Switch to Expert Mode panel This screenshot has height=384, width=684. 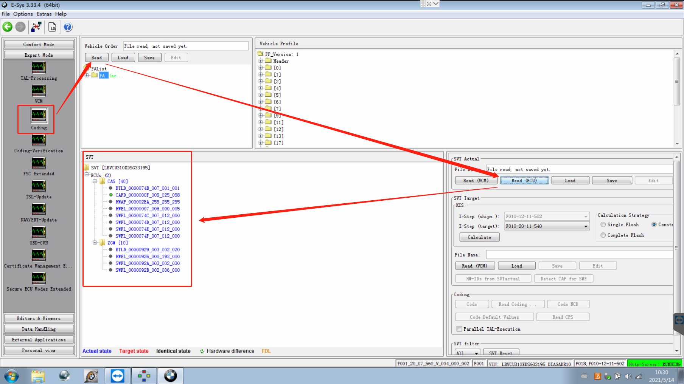(x=39, y=55)
